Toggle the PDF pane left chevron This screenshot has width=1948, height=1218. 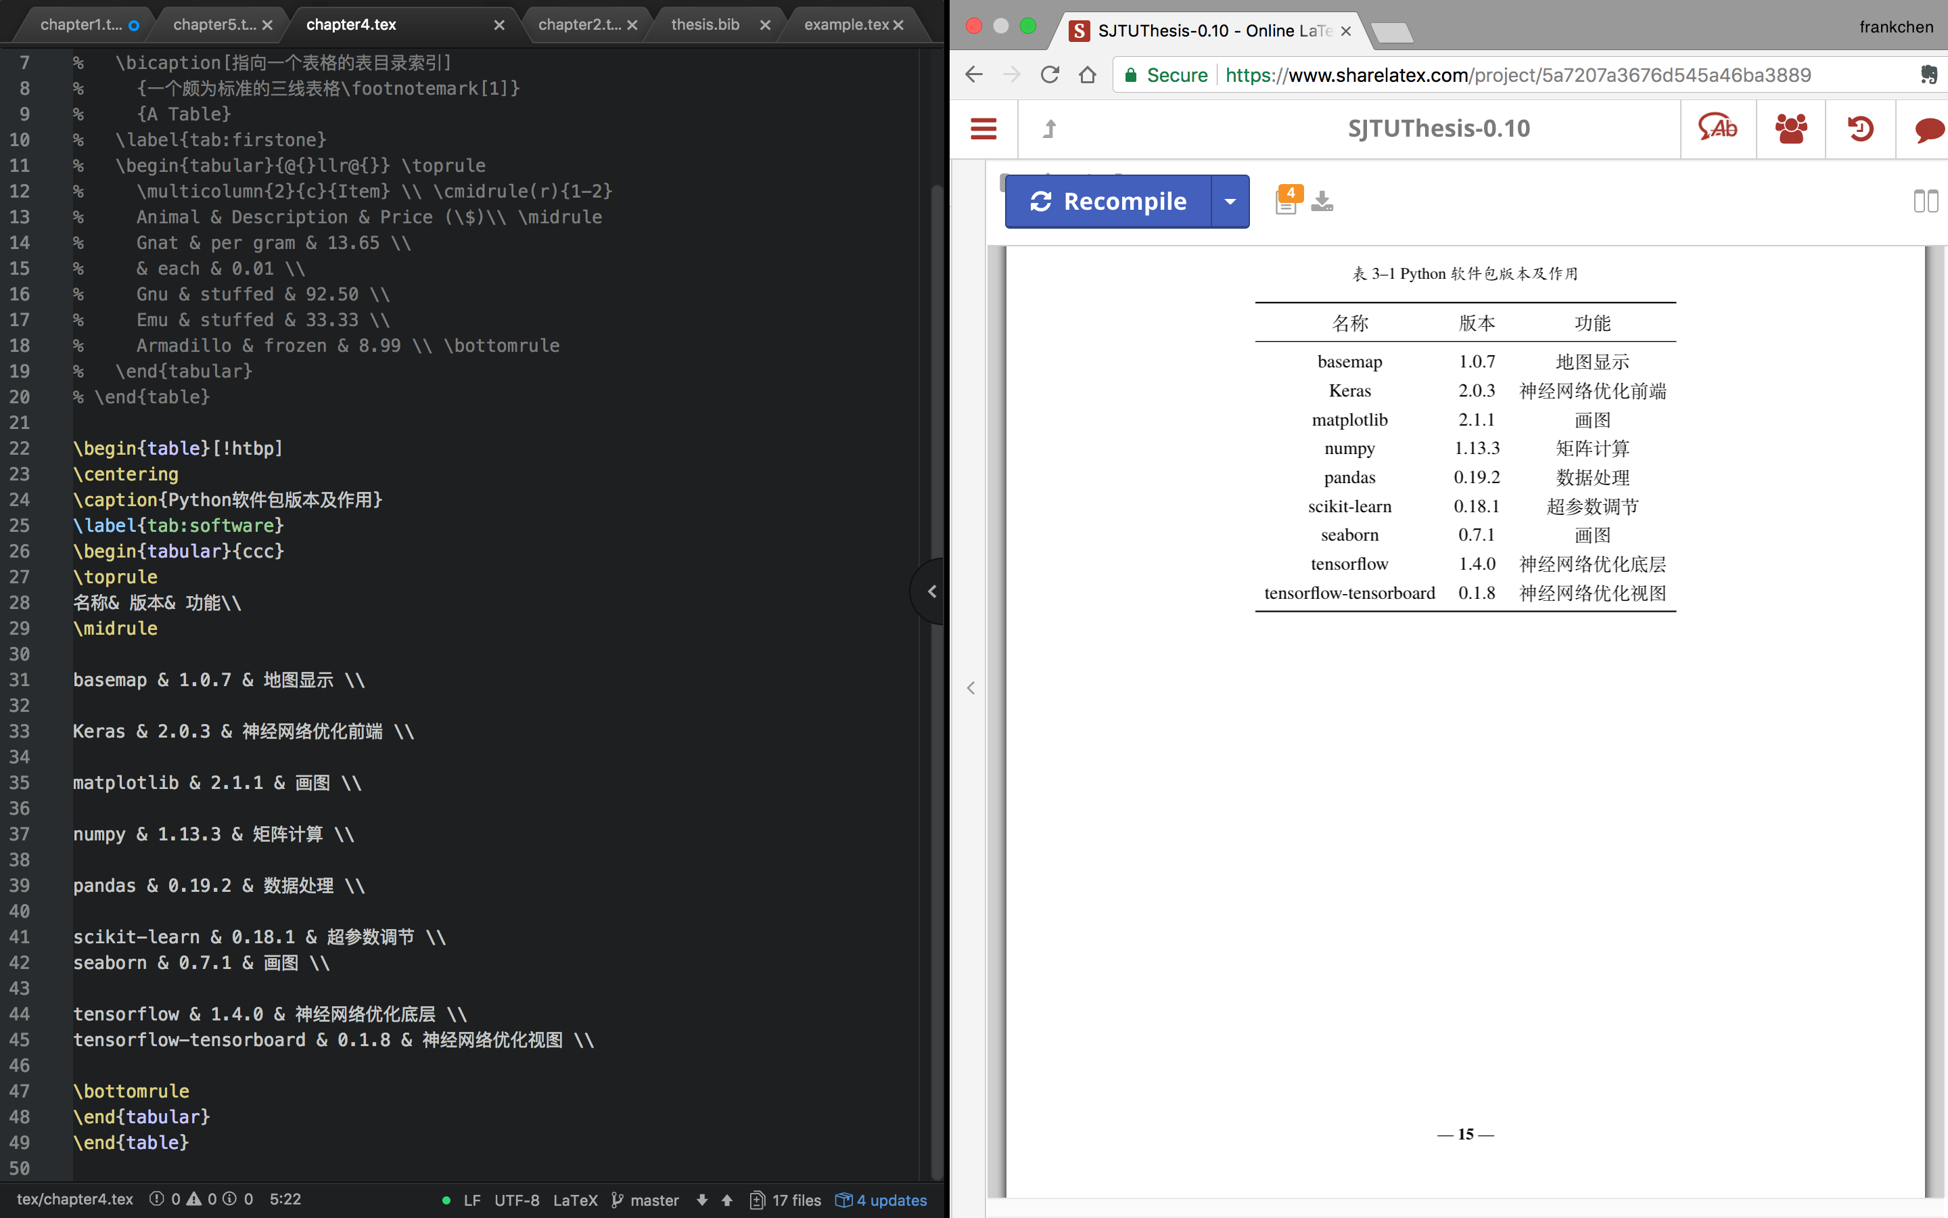coord(971,688)
